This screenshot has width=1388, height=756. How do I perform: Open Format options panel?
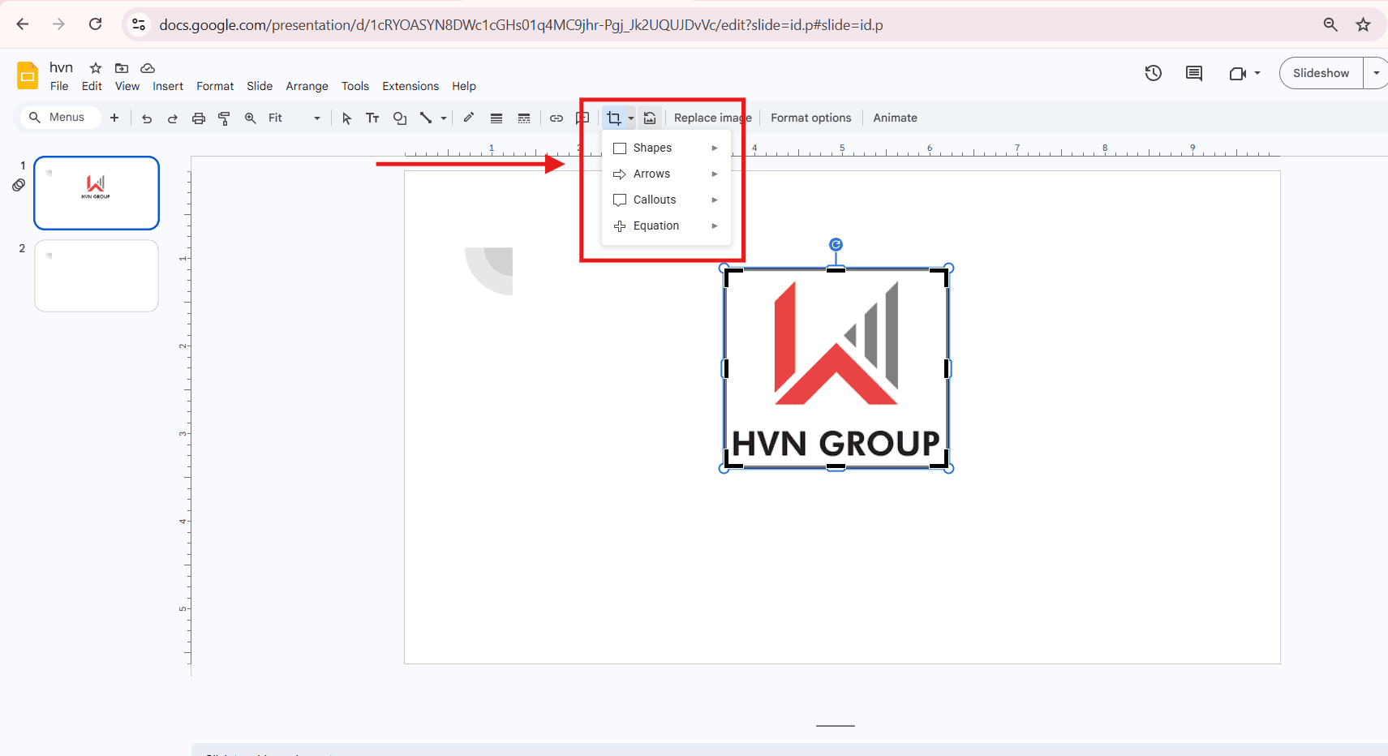810,118
